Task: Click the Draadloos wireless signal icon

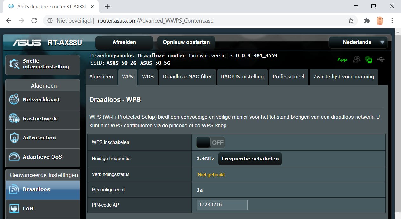Action: coord(14,189)
